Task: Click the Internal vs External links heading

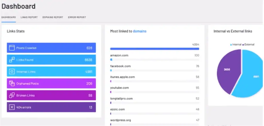Action: click(x=233, y=31)
